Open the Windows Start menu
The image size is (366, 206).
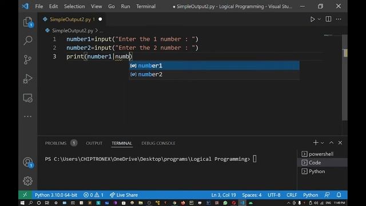pos(22,203)
